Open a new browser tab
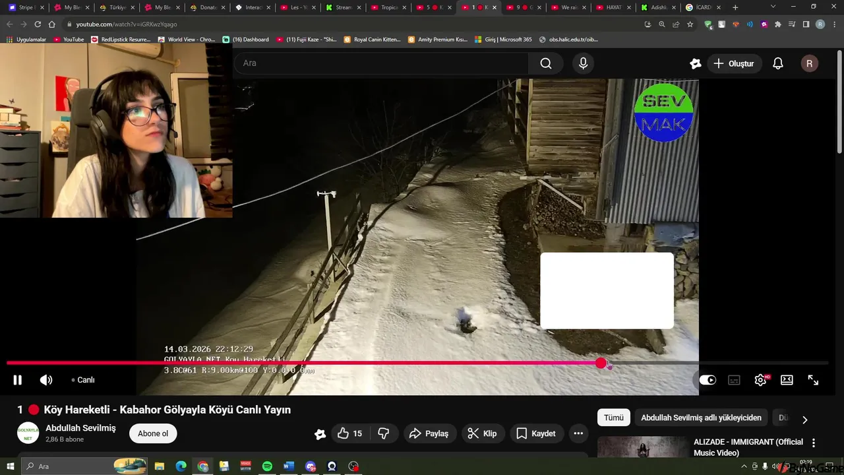844x475 pixels. tap(735, 7)
